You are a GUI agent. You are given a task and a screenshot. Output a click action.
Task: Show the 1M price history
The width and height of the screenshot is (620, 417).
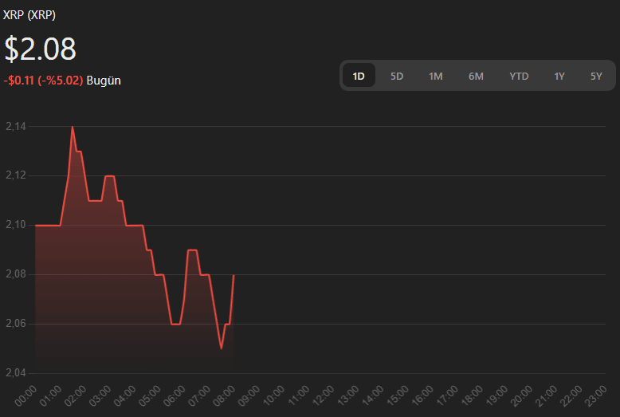pos(435,76)
